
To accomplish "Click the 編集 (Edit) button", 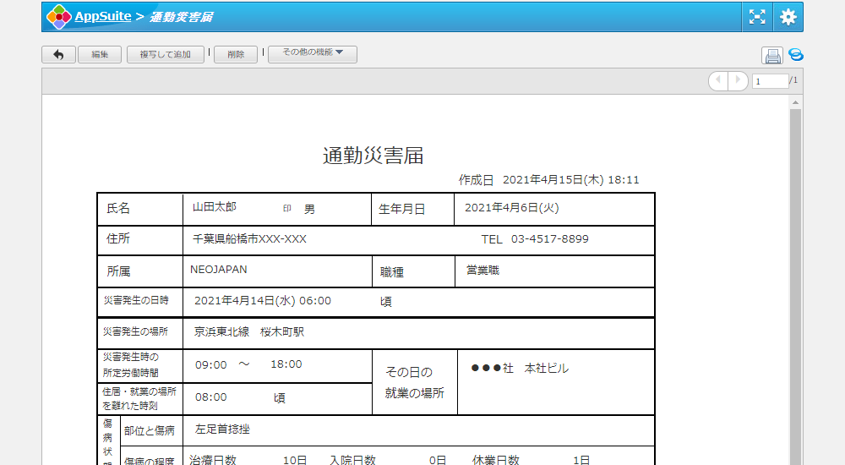I will pos(100,54).
